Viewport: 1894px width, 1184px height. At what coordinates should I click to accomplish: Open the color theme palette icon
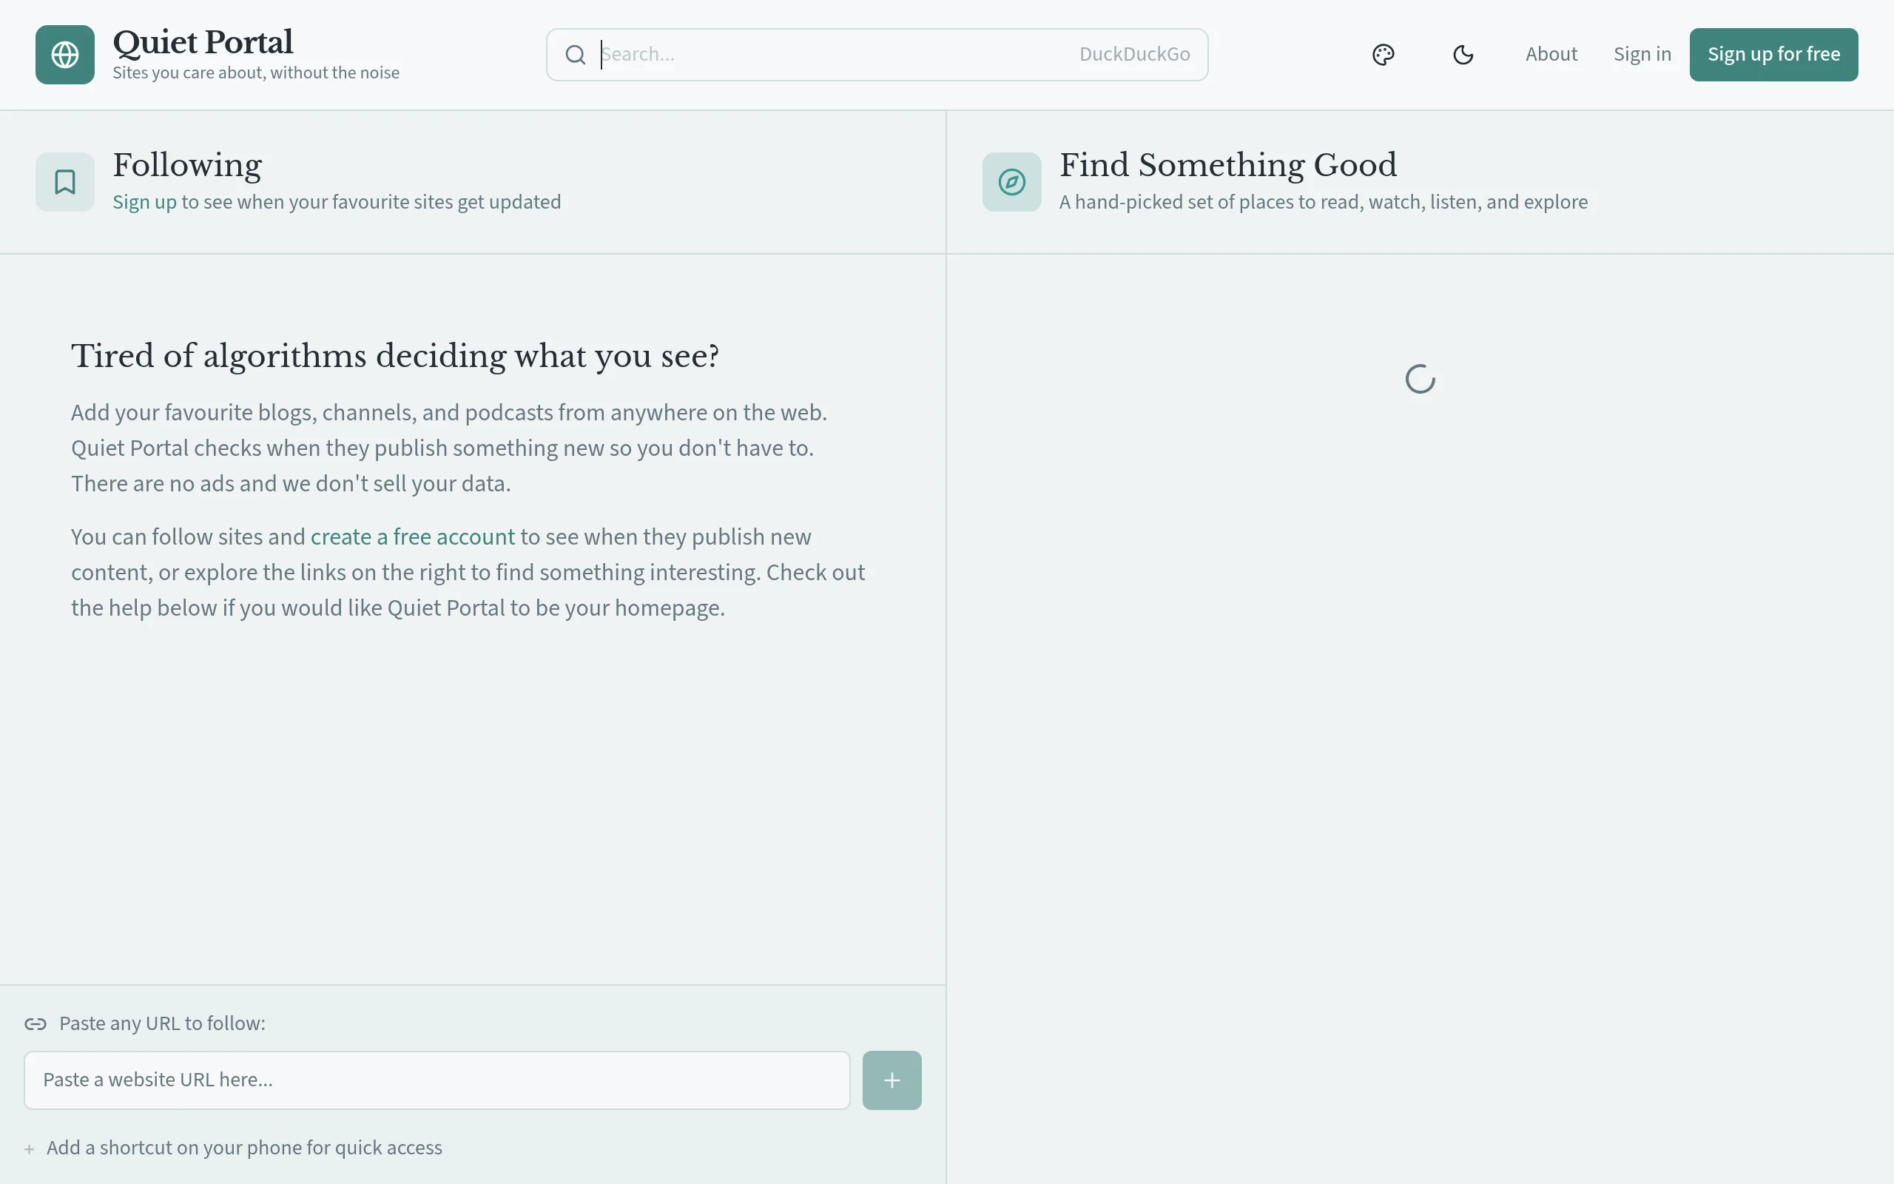point(1383,55)
